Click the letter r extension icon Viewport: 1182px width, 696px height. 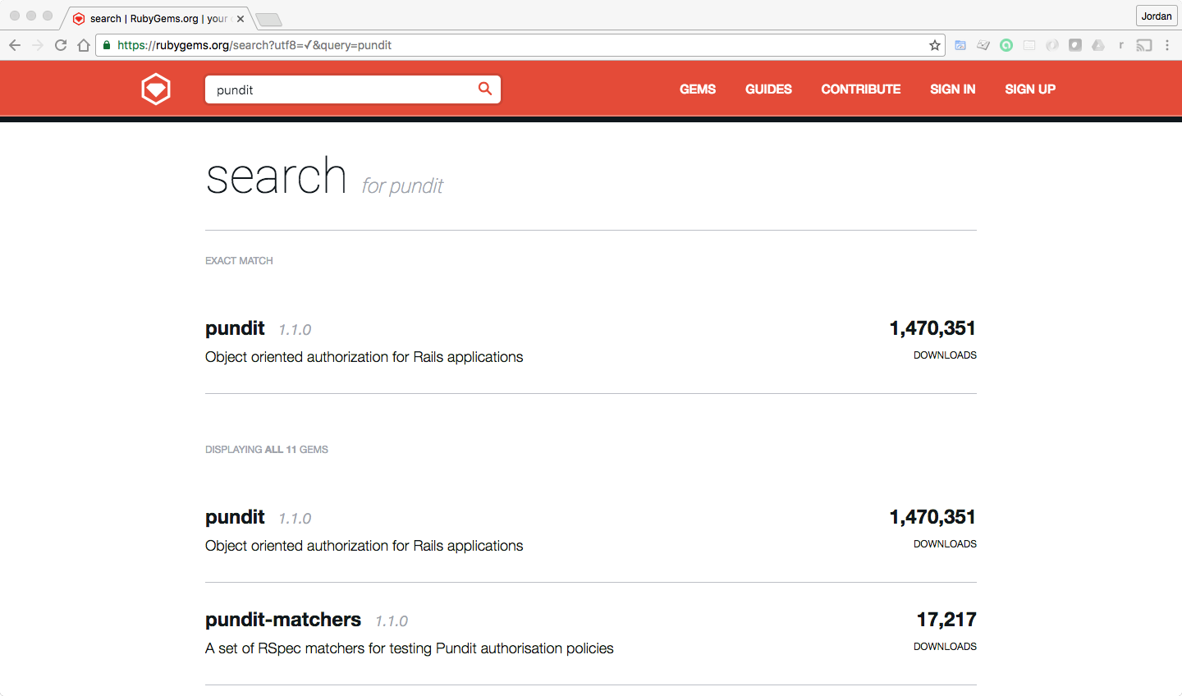point(1121,45)
